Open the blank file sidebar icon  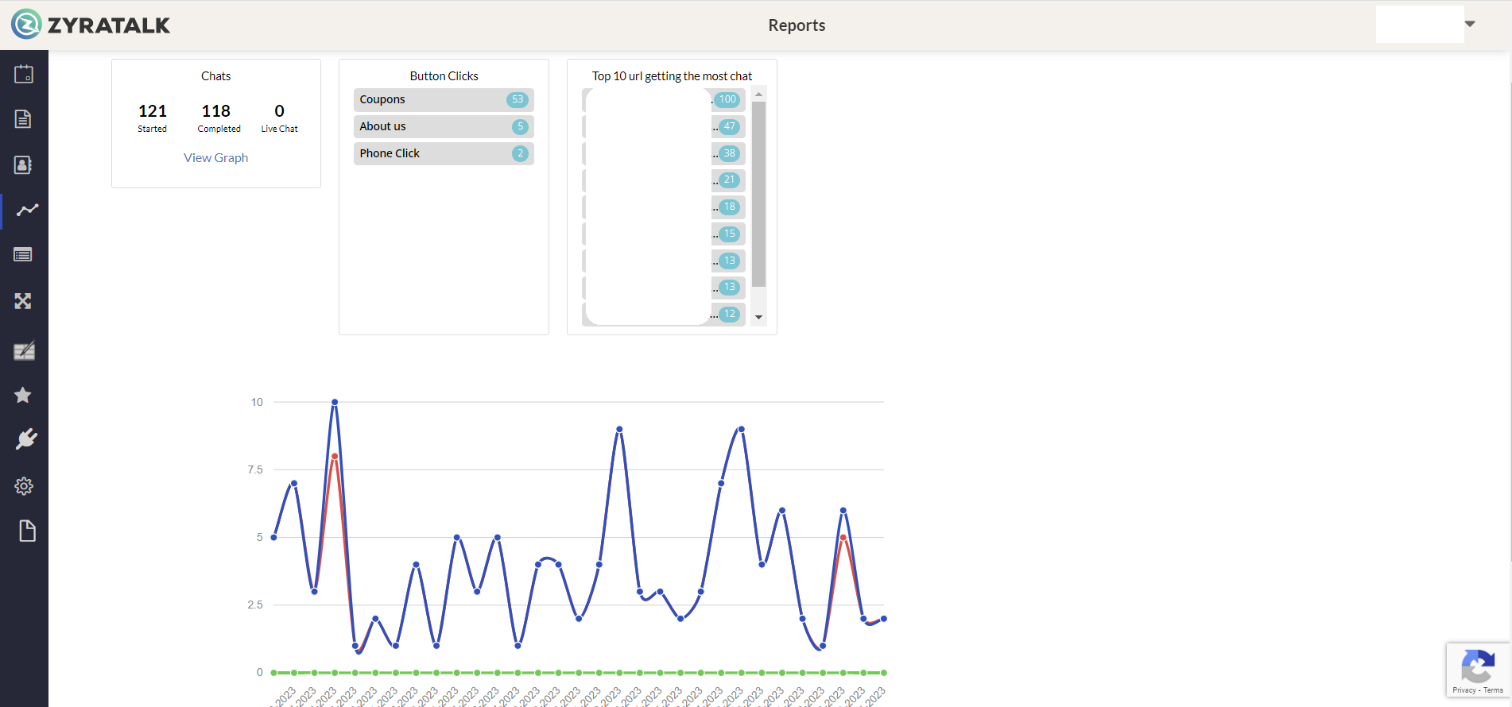(27, 531)
